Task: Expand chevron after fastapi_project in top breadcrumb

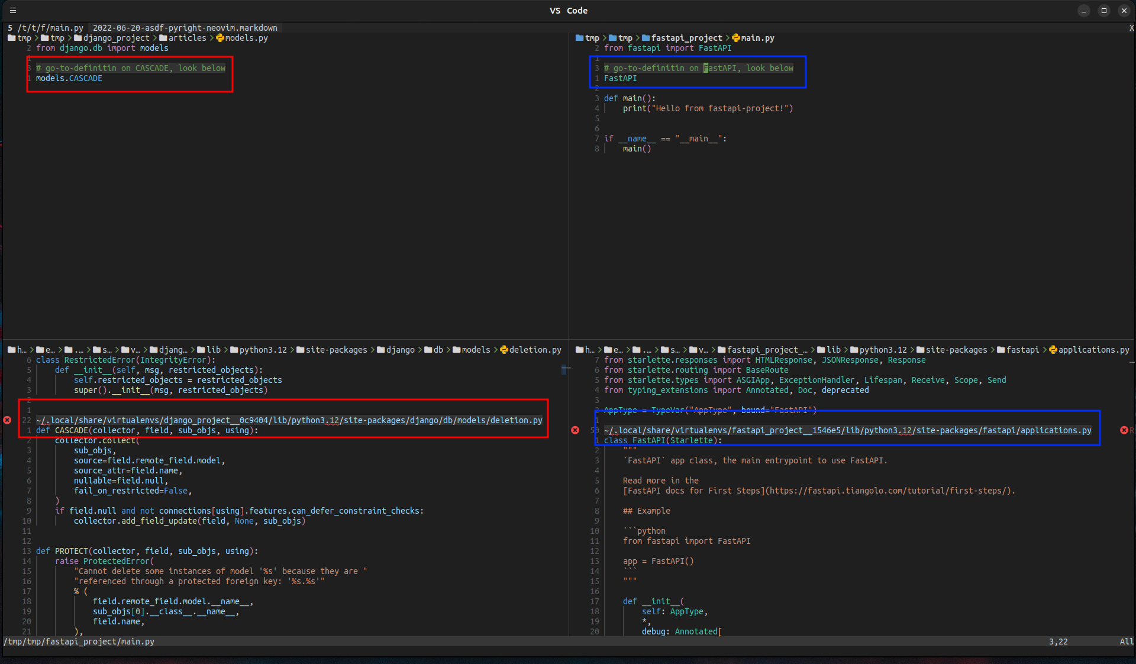Action: [727, 38]
